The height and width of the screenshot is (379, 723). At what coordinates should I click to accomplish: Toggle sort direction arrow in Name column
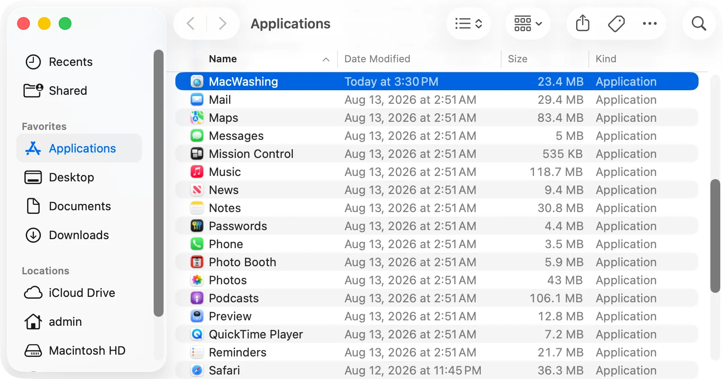tap(326, 60)
